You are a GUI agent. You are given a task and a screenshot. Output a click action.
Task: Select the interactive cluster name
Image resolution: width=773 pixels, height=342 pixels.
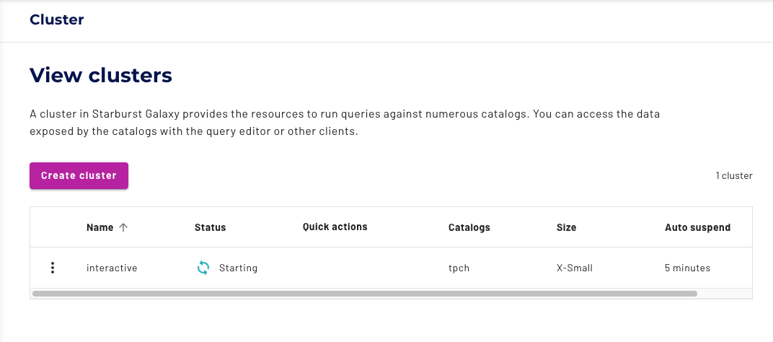pos(112,268)
